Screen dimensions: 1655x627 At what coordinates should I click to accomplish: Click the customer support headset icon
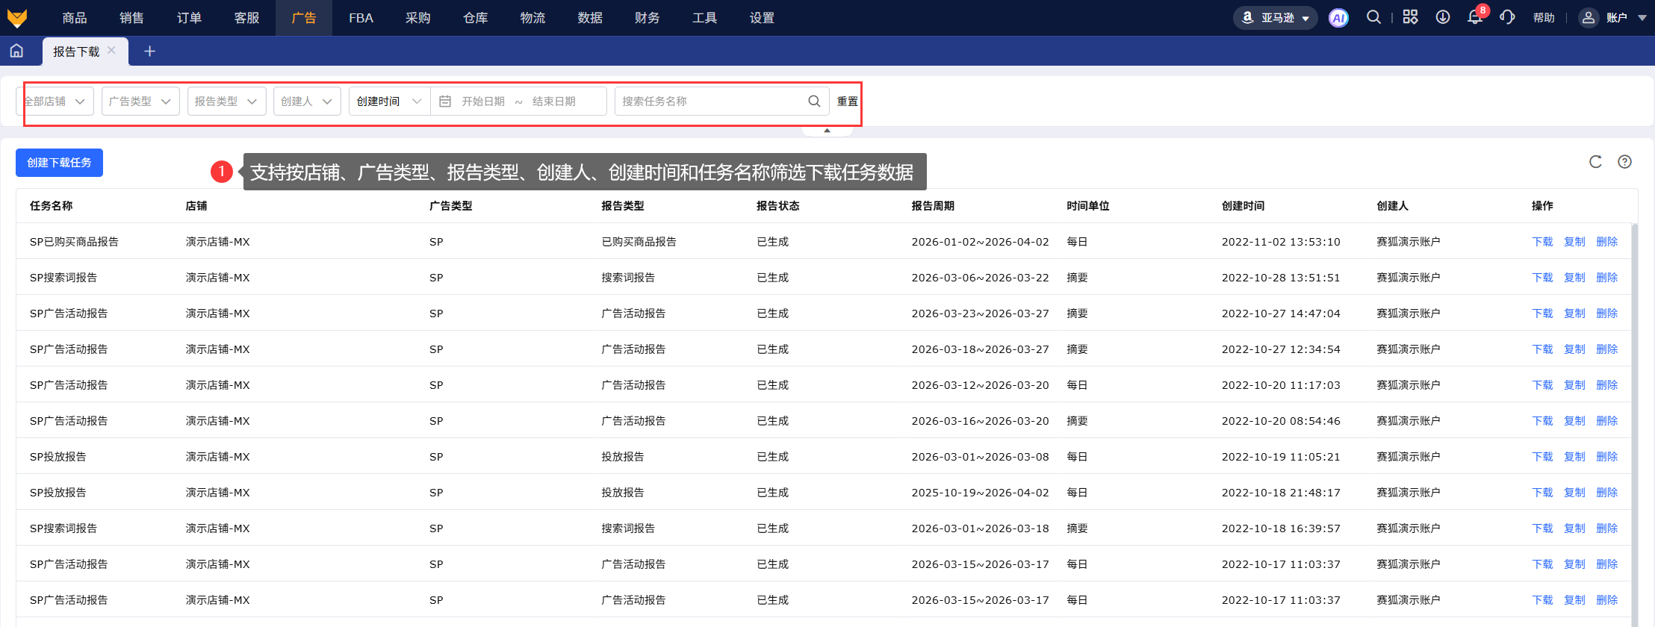(x=1507, y=17)
